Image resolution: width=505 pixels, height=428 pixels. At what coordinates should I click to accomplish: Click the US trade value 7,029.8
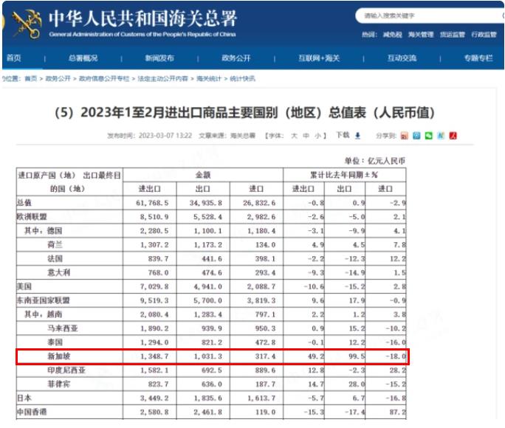(154, 286)
